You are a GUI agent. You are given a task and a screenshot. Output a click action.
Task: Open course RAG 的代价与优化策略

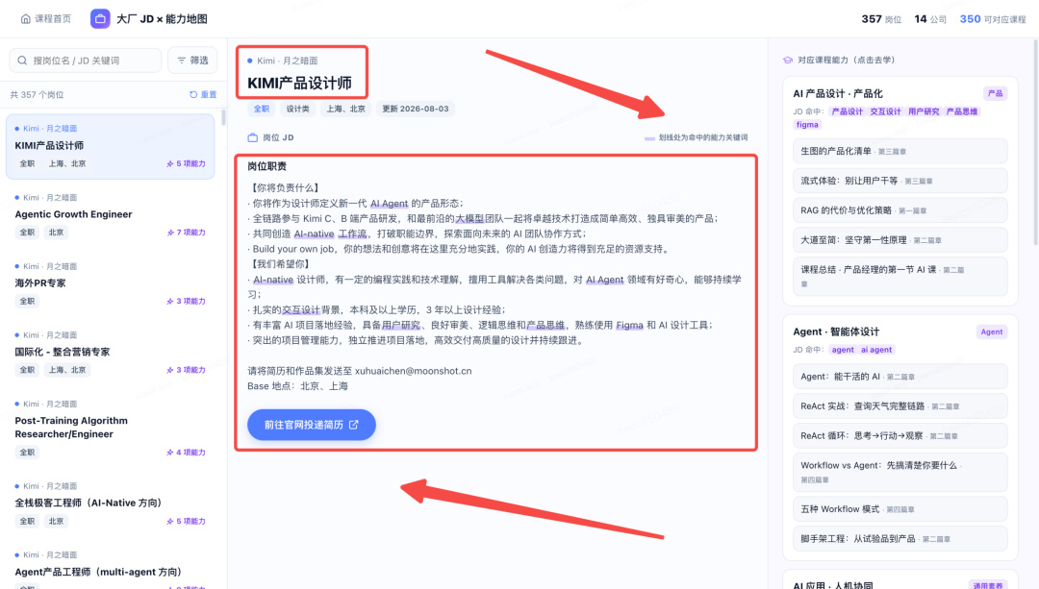pos(900,210)
